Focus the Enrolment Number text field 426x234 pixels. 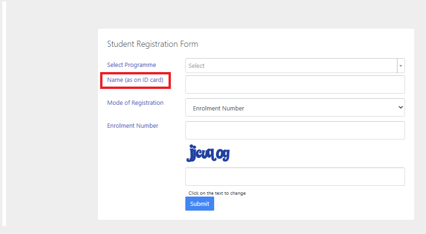click(295, 131)
